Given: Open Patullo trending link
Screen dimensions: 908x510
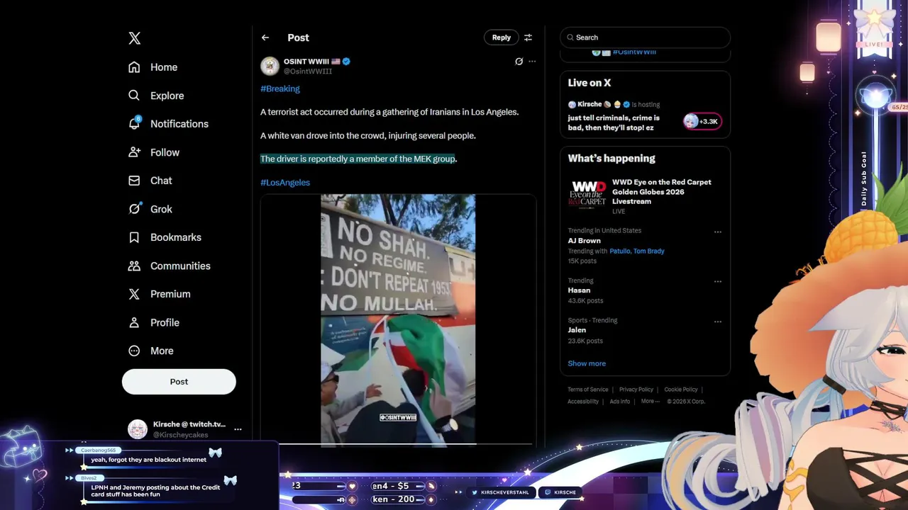Looking at the screenshot, I should point(620,251).
